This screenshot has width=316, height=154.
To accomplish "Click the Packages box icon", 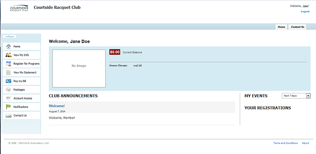I will coord(8,90).
